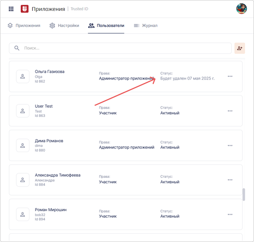This screenshot has width=254, height=242.
Task: Click the name Роман Мирошин
Action: (x=51, y=210)
